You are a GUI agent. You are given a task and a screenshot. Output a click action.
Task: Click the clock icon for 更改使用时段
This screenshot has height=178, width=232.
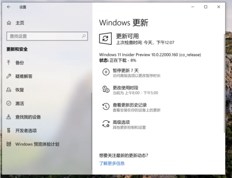coord(106,89)
